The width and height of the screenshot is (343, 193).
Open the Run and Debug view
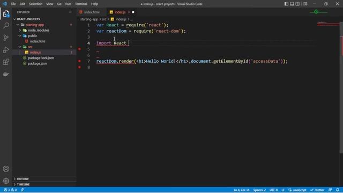tap(6, 50)
